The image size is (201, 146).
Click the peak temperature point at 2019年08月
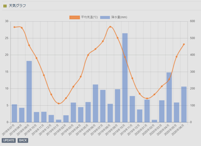pos(110,27)
